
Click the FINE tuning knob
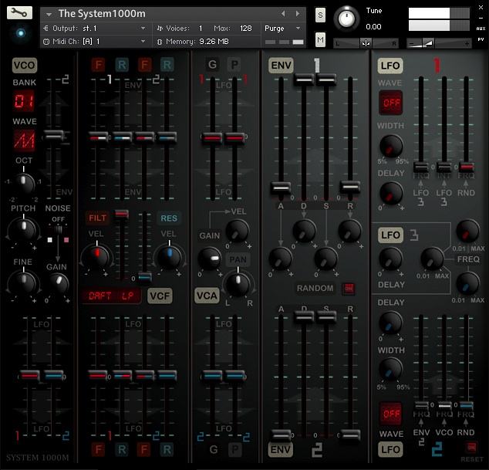pyautogui.click(x=24, y=282)
